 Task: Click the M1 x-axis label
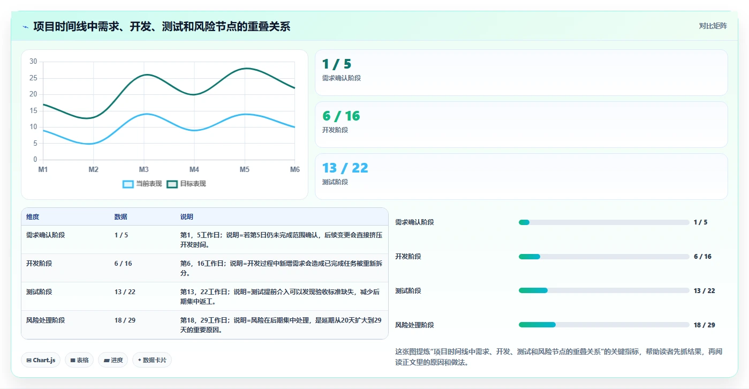tap(43, 169)
